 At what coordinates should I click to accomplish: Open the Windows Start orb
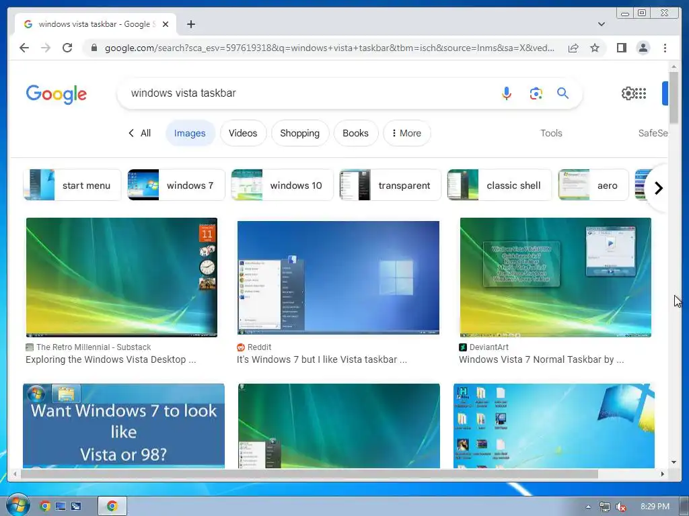(x=17, y=505)
